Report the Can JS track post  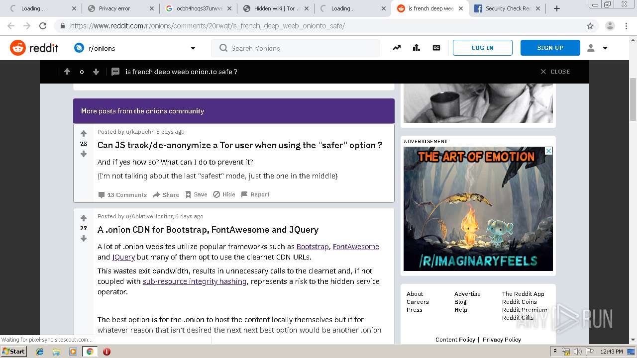coord(255,194)
